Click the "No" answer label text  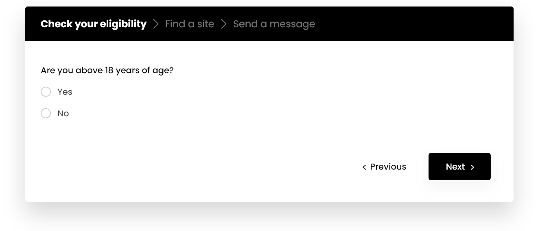(63, 113)
